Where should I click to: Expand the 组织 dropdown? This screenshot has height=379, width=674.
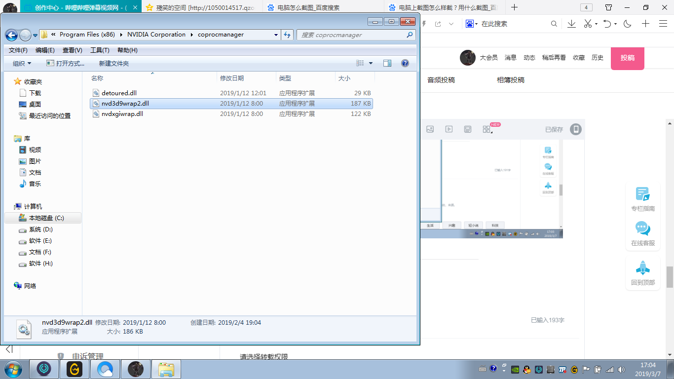22,64
